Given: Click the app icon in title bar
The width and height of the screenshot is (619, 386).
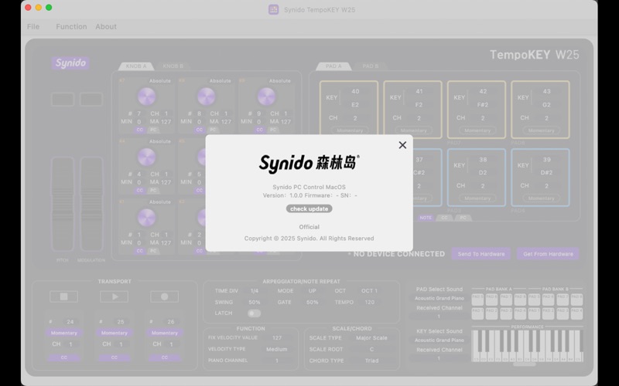Looking at the screenshot, I should pyautogui.click(x=274, y=9).
